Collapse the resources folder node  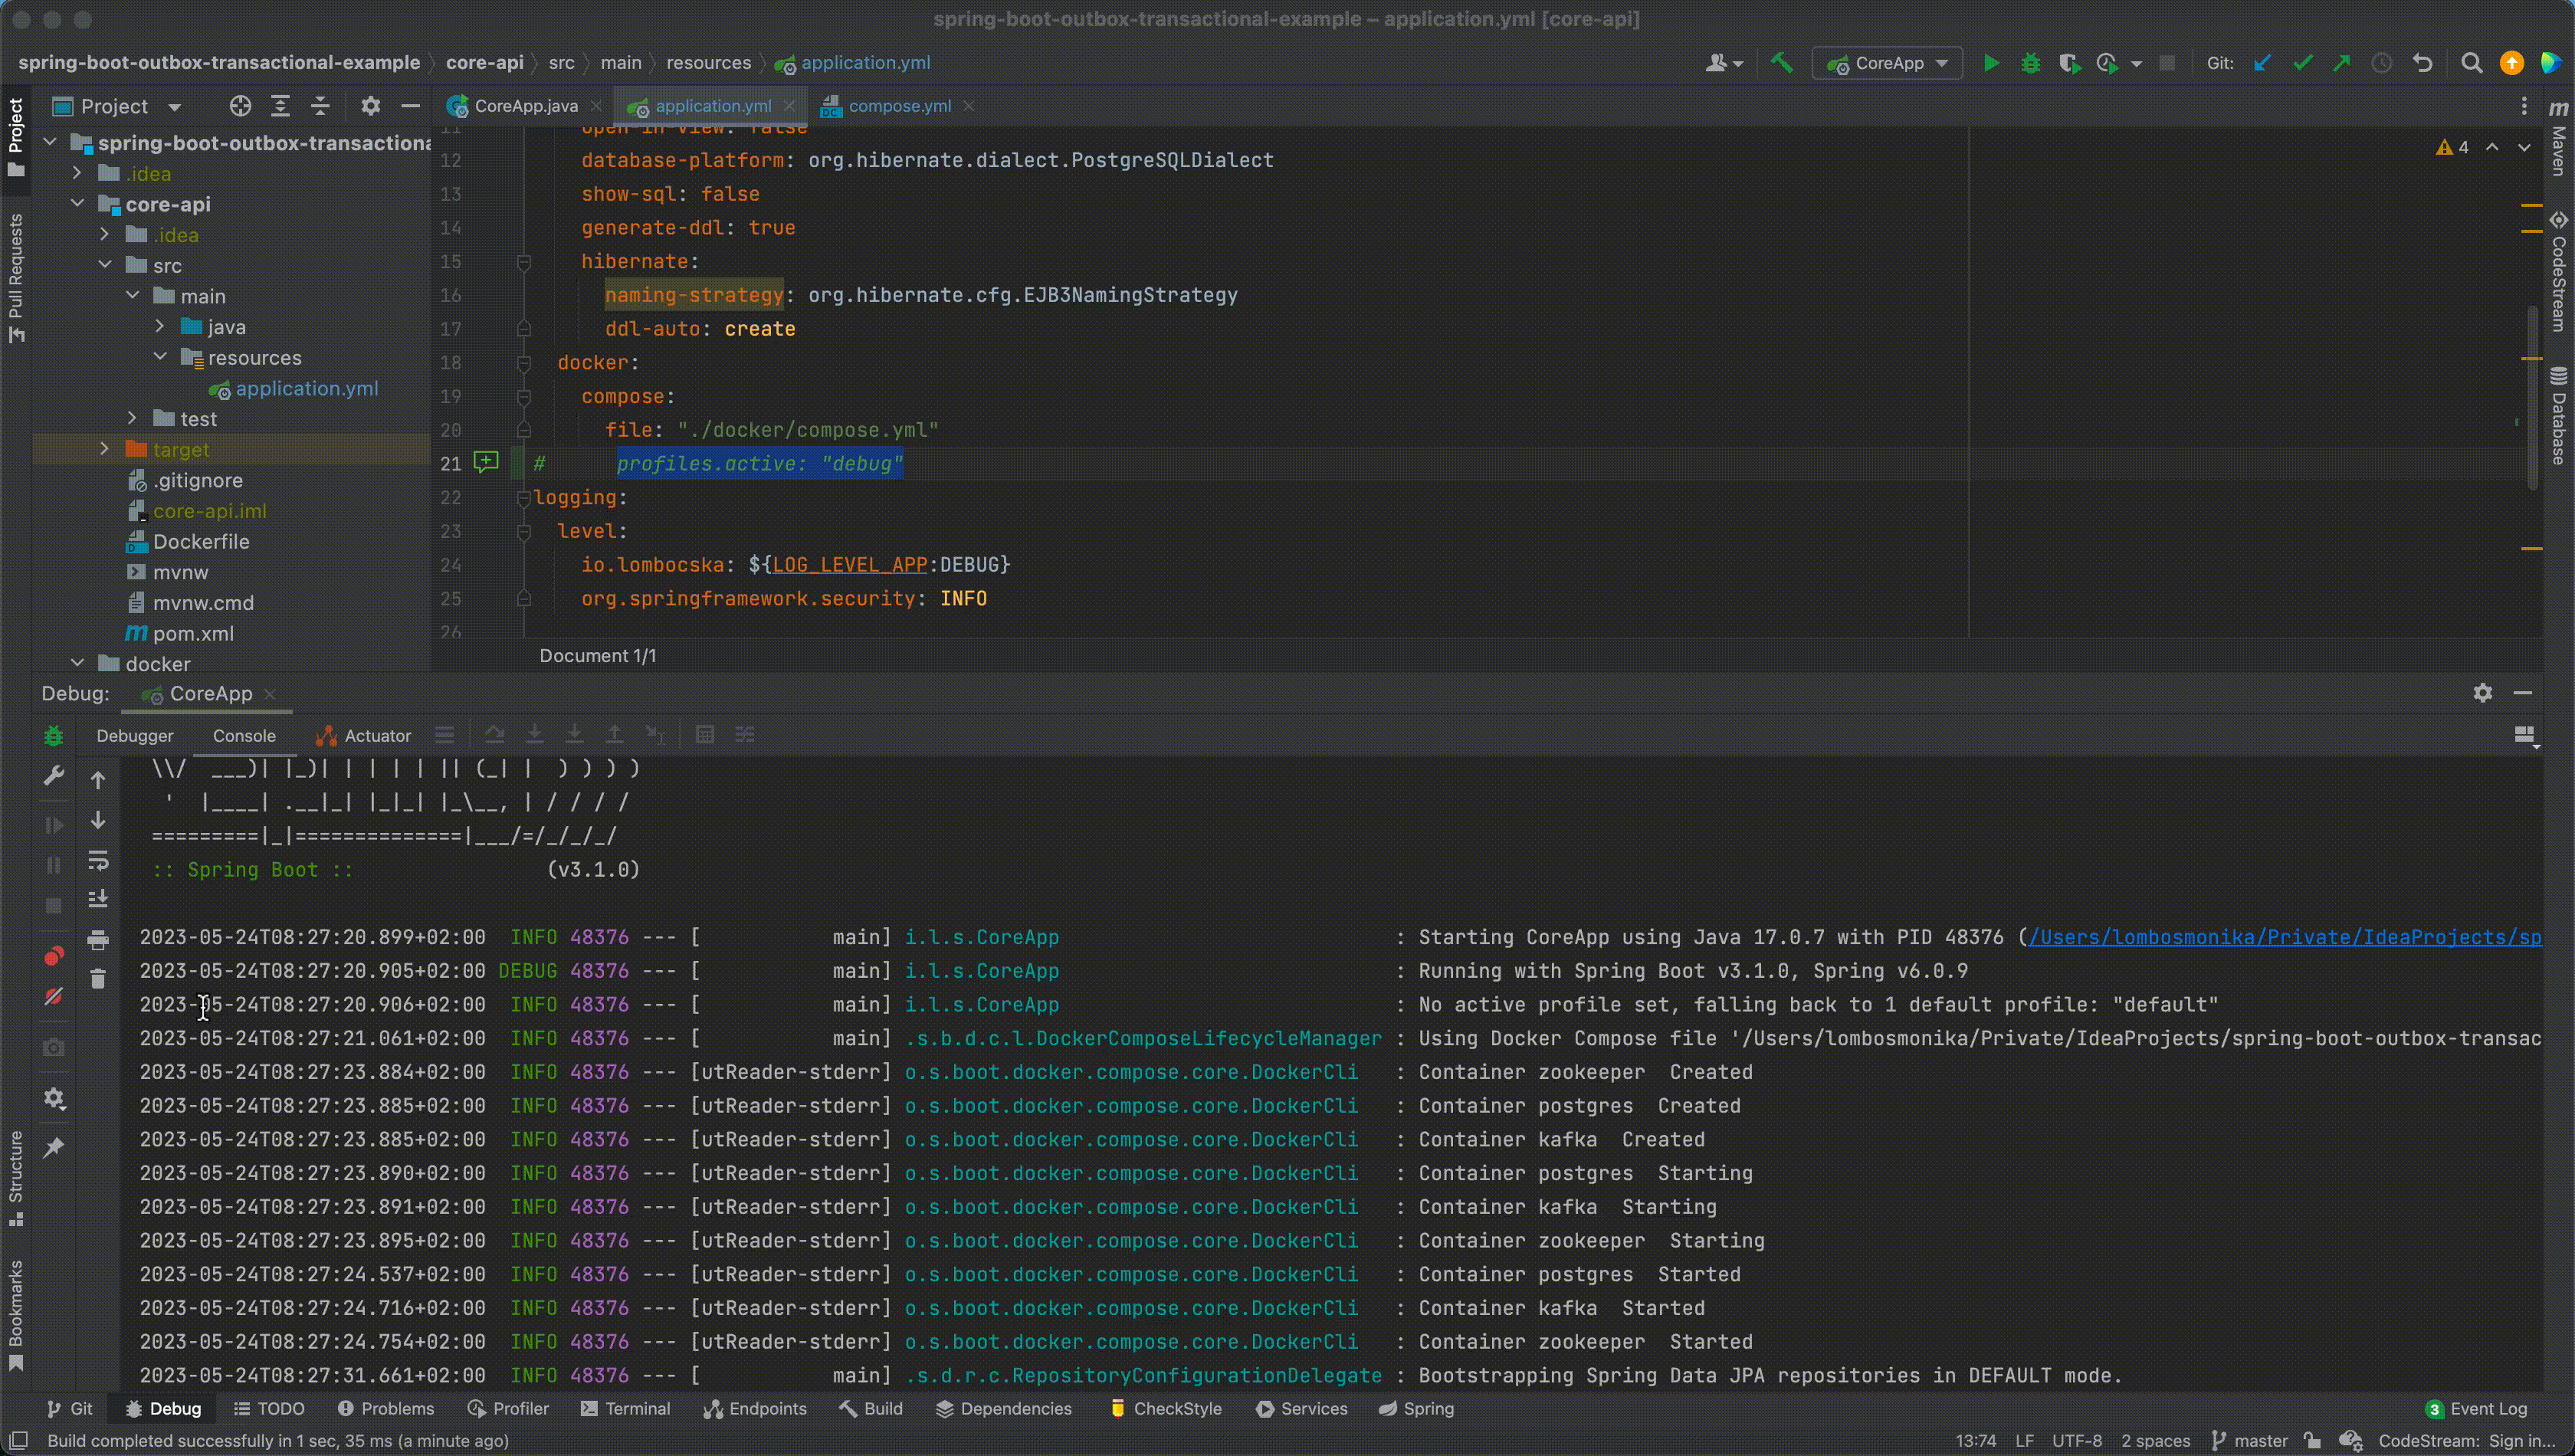[160, 357]
